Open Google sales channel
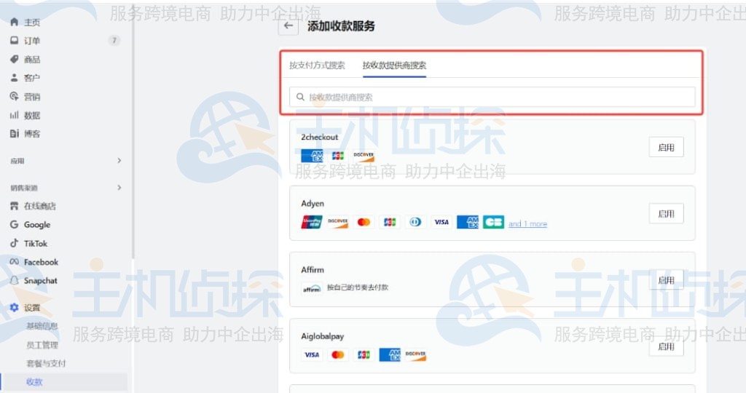Screen dimensions: 746x393 click(x=36, y=225)
